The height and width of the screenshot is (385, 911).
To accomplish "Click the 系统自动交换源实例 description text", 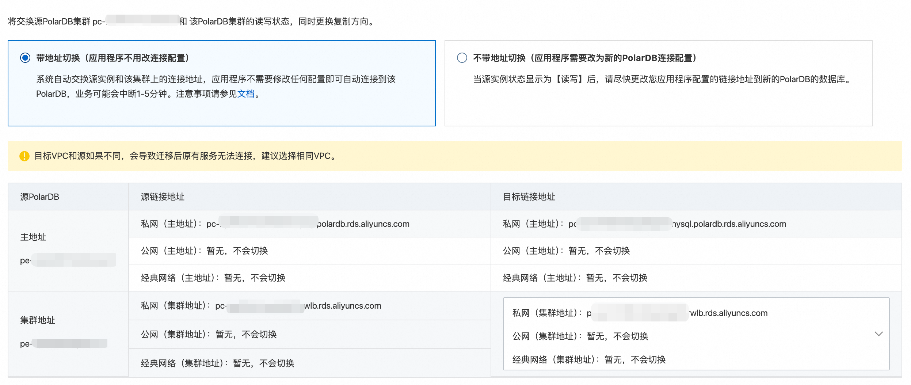I will coord(216,87).
